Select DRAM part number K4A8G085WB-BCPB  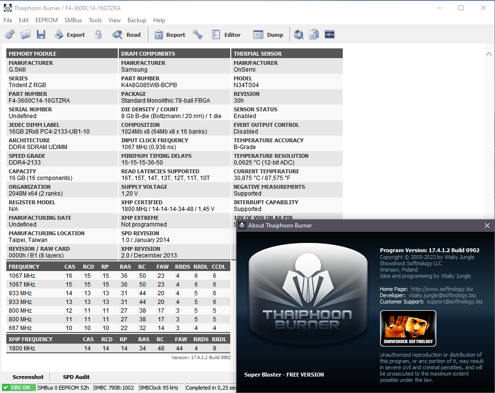(149, 85)
